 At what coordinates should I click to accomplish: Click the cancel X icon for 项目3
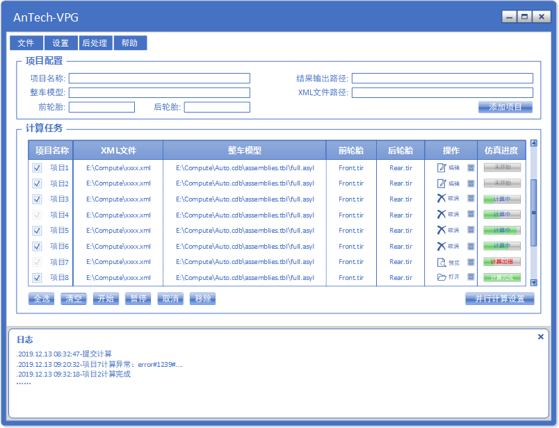click(441, 199)
